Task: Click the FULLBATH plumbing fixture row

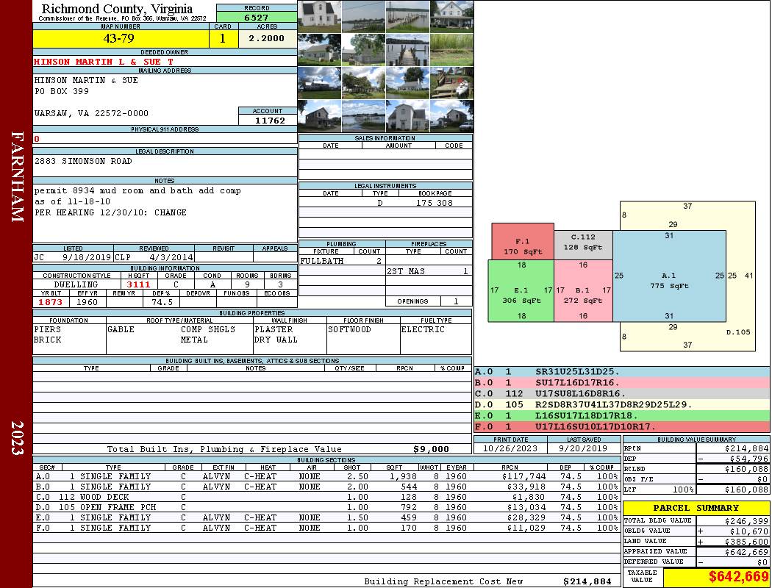Action: 342,261
